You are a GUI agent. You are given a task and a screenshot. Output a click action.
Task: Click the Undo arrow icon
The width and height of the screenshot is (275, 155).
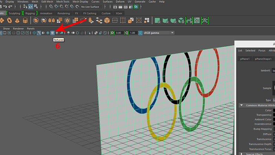tap(5, 7)
